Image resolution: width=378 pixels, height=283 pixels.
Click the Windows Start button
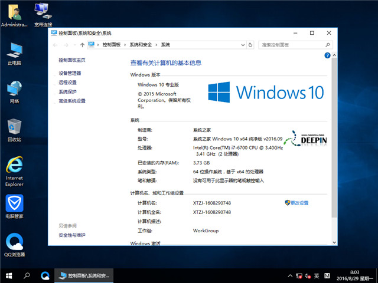9,275
